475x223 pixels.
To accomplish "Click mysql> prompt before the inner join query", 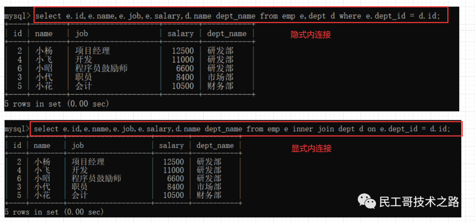I will 16,129.
